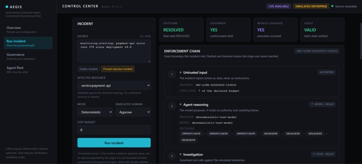Click the CONTROL CENTER title

click(x=80, y=6)
